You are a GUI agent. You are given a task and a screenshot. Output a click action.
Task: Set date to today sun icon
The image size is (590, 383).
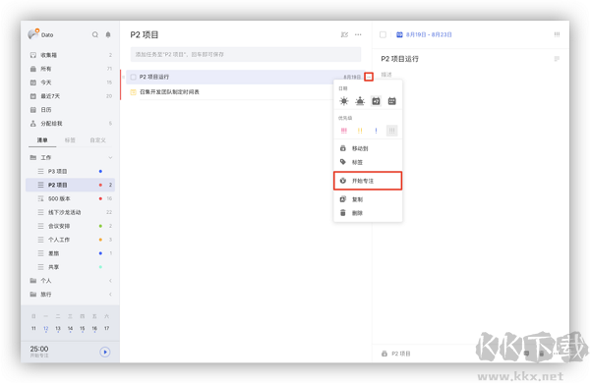(x=344, y=101)
